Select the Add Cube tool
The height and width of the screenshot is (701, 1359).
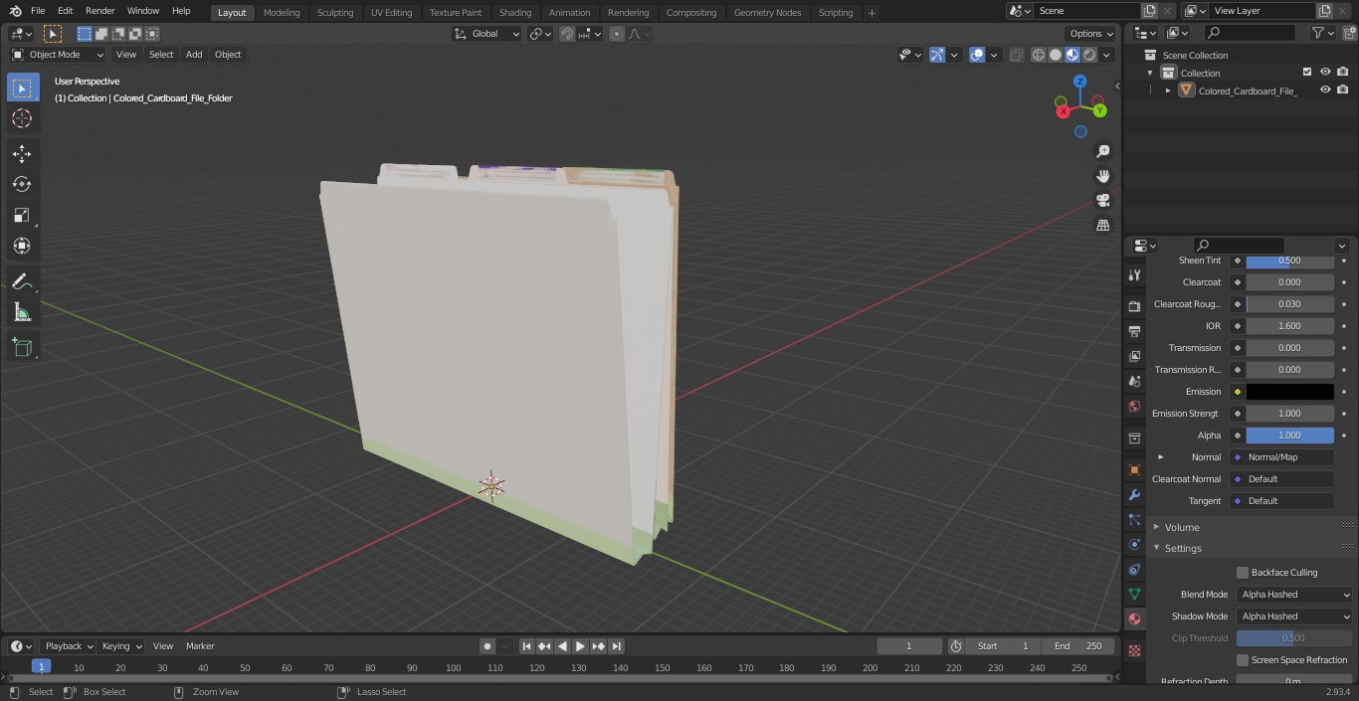pyautogui.click(x=22, y=347)
